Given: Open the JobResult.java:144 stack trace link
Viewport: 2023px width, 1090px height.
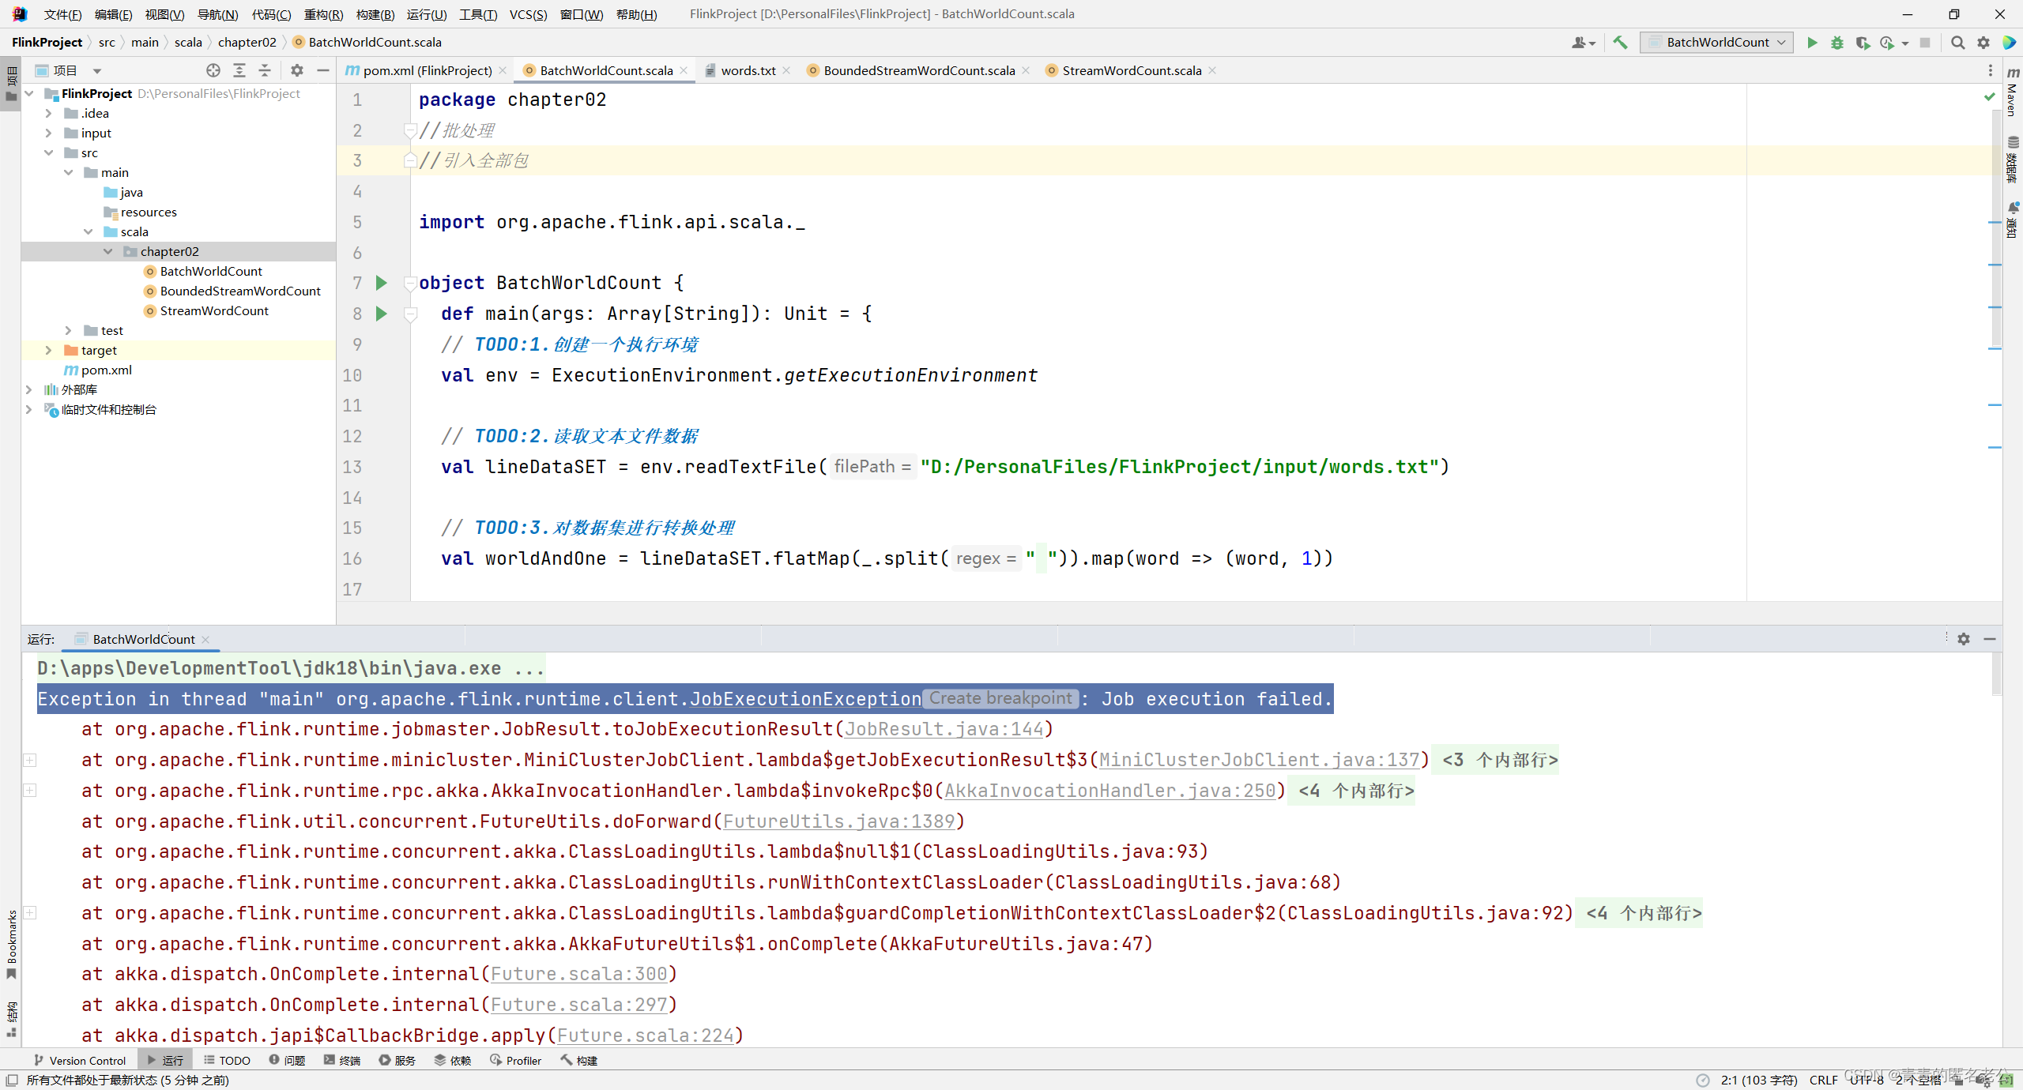Looking at the screenshot, I should click(944, 729).
